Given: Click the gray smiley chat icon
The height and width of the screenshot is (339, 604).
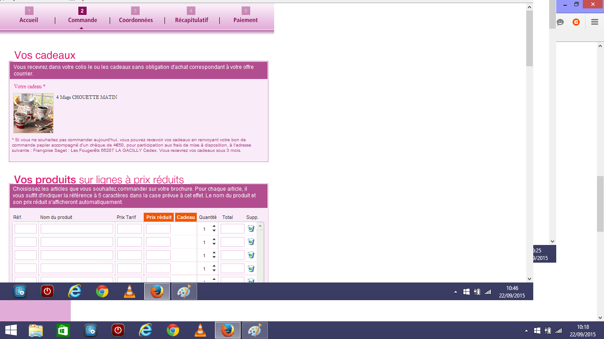Looking at the screenshot, I should click(x=560, y=22).
